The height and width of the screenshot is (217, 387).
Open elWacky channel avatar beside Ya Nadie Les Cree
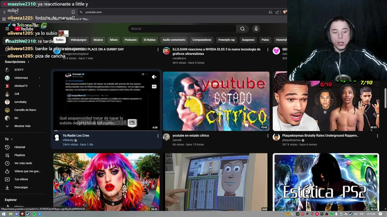(57, 137)
